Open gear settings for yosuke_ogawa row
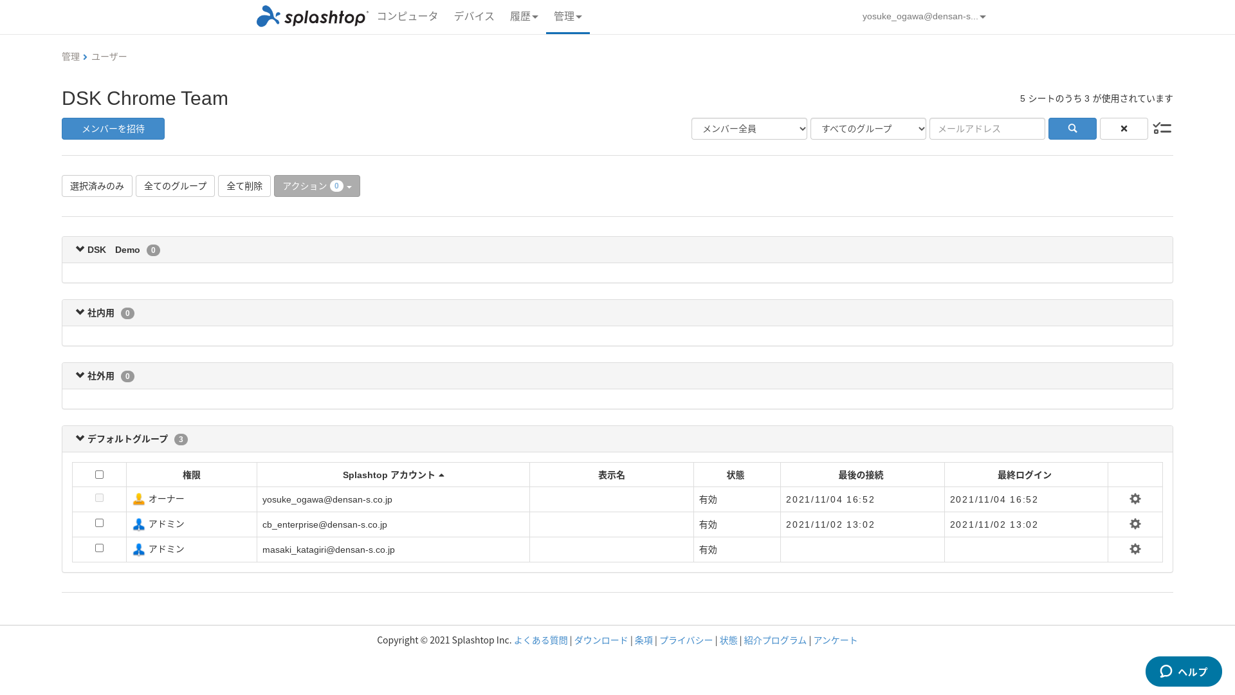The image size is (1235, 695). coord(1135,499)
